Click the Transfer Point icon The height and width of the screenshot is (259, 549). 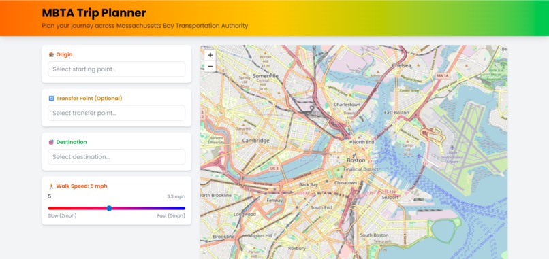pyautogui.click(x=52, y=98)
